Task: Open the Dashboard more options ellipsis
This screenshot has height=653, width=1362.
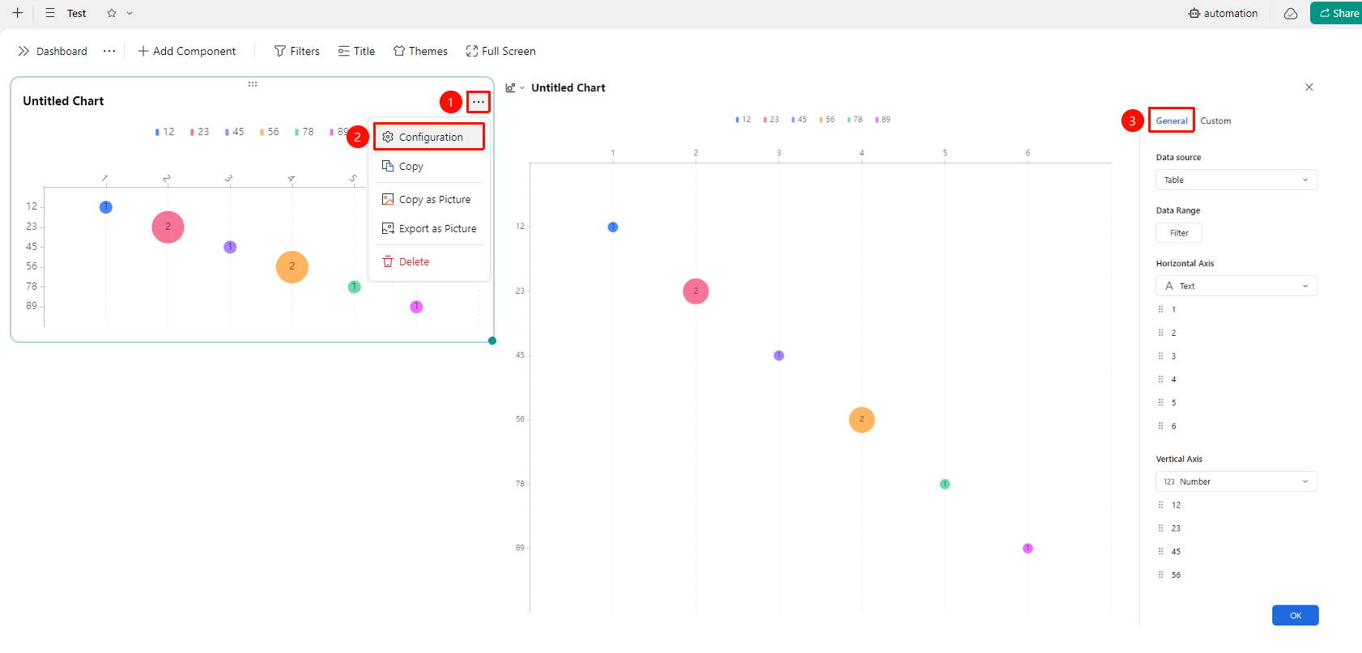Action: point(109,51)
